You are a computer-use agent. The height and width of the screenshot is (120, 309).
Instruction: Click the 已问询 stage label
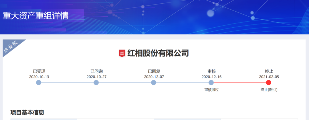tap(96, 71)
